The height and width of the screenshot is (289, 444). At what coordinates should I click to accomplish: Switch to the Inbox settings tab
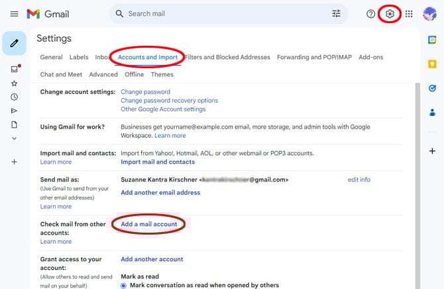tap(103, 57)
